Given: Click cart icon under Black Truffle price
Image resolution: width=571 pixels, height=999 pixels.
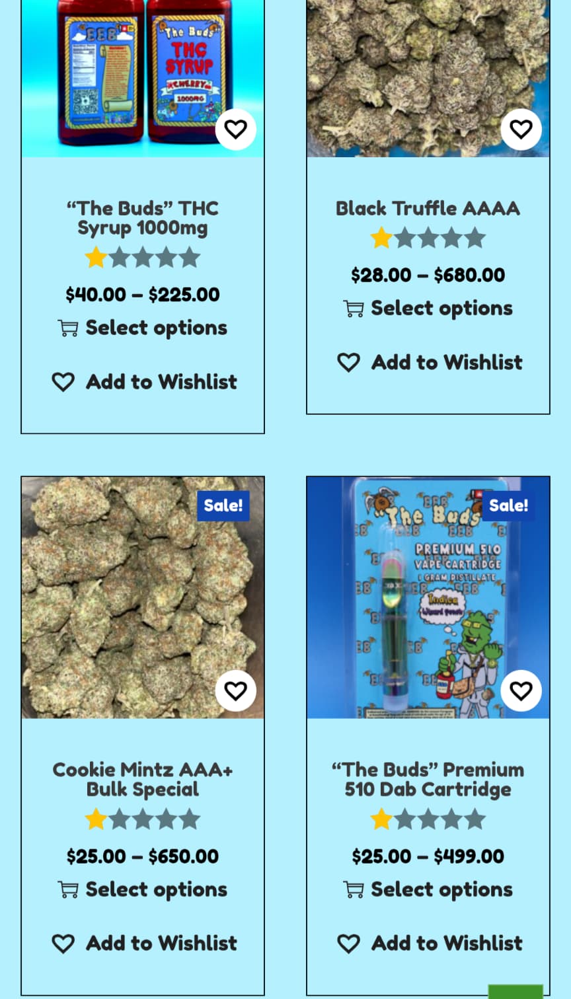Looking at the screenshot, I should point(354,309).
